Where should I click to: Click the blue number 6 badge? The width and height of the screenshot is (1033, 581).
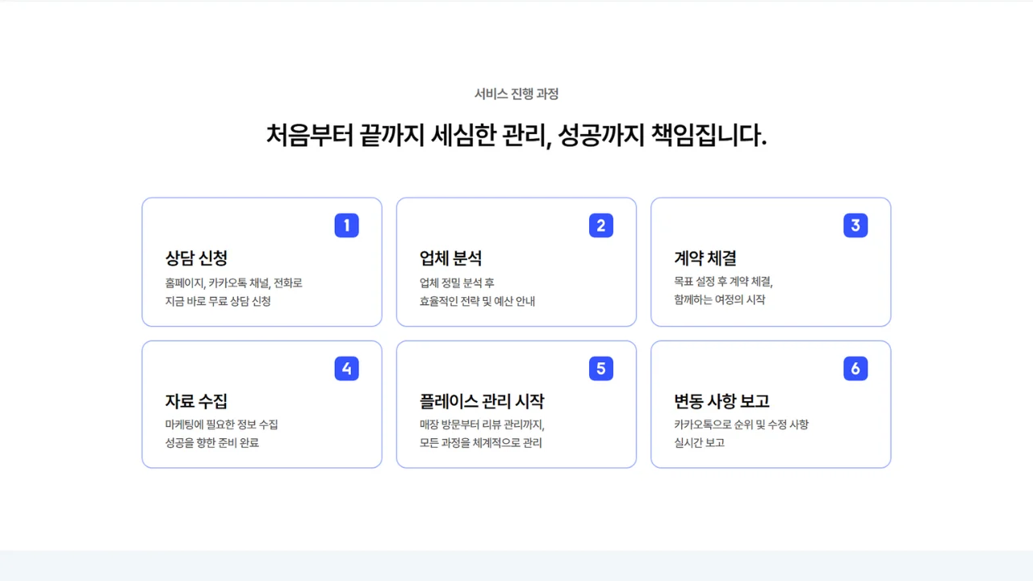pyautogui.click(x=855, y=369)
